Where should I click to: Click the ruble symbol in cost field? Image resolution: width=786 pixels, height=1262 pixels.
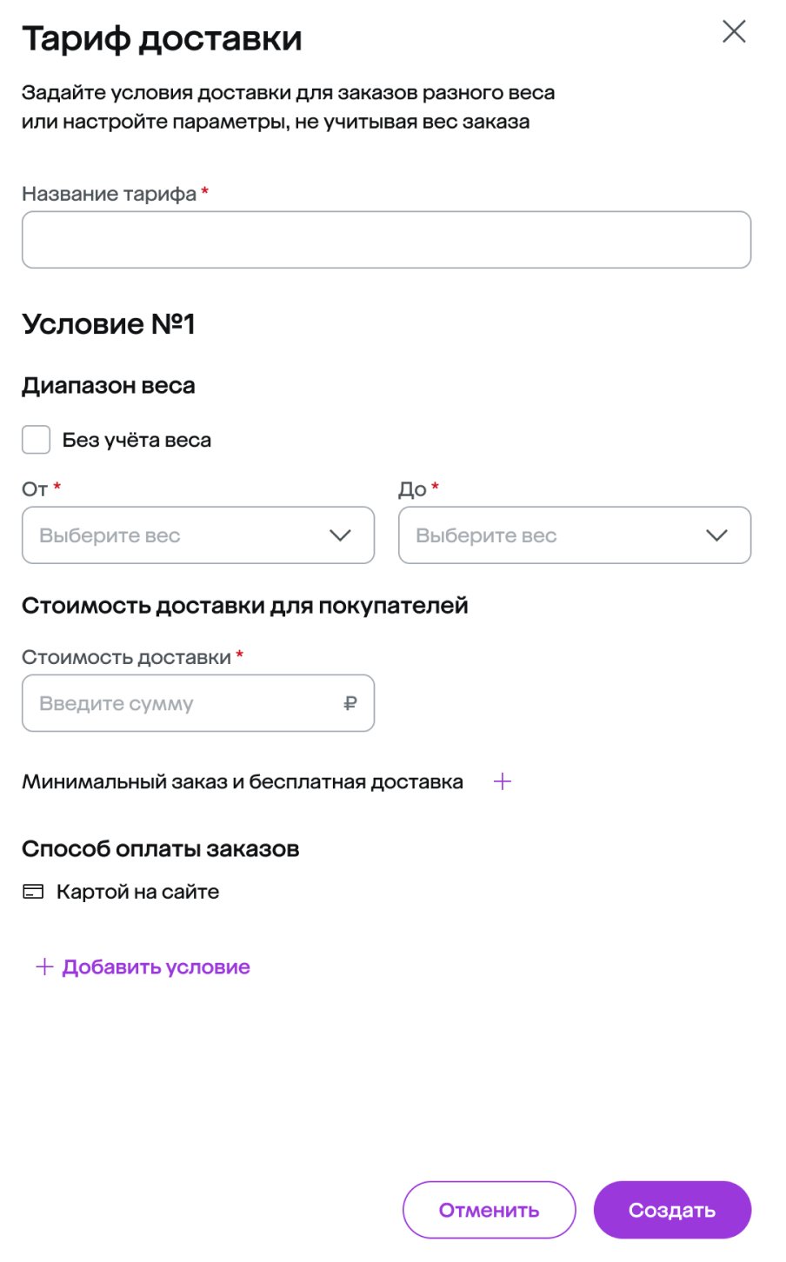[350, 703]
